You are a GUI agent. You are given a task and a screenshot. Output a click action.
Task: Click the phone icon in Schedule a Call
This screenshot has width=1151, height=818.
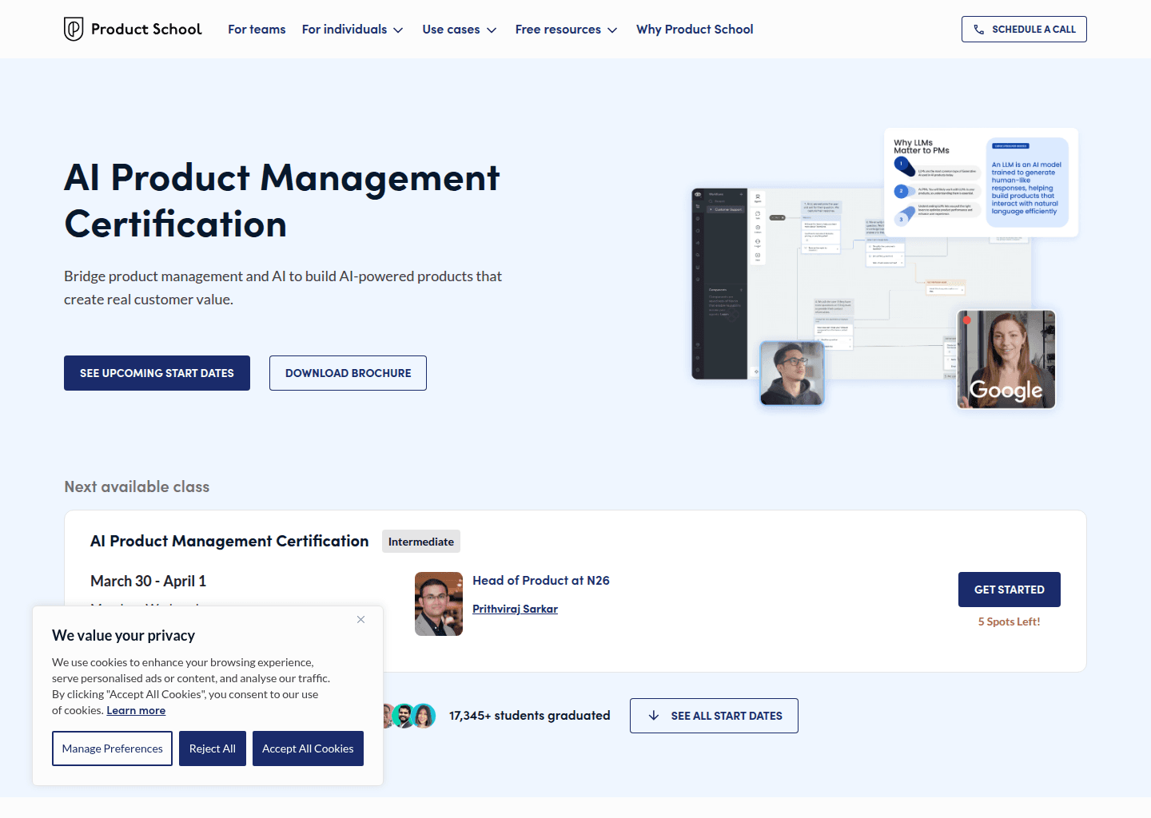(978, 29)
